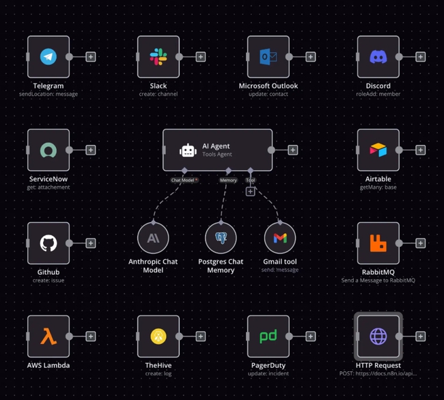The height and width of the screenshot is (400, 444).
Task: Open the Postgres Chat Memory node
Action: [x=221, y=238]
